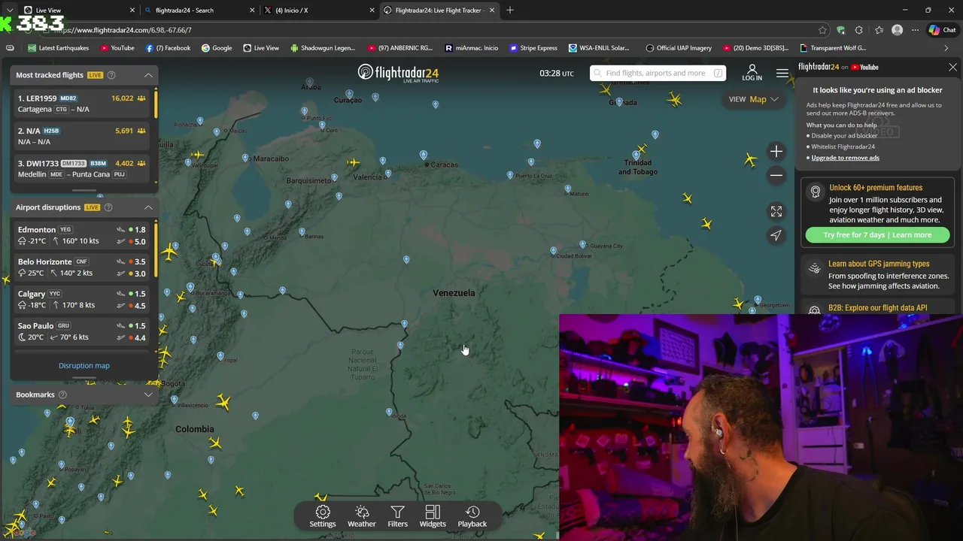The height and width of the screenshot is (541, 963).
Task: Select the Caracas airport pin
Action: [423, 156]
